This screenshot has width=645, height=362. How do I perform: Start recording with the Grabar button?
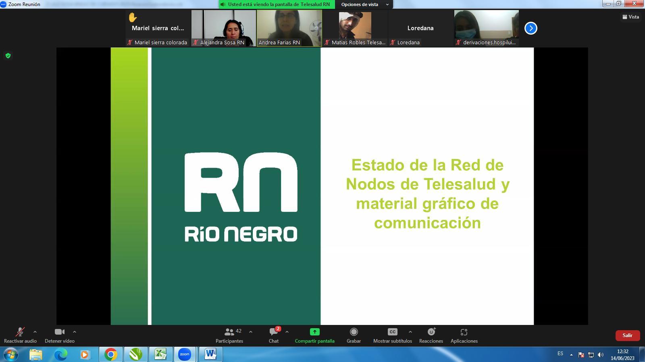pos(354,335)
